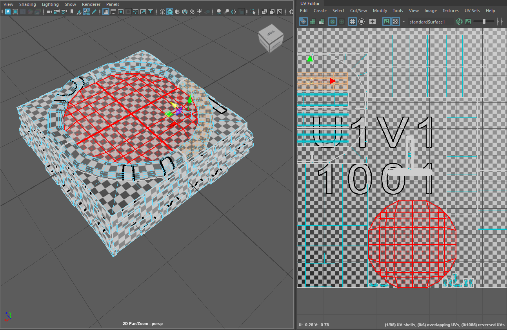Open the UV Sets menu
507x330 pixels.
point(472,11)
